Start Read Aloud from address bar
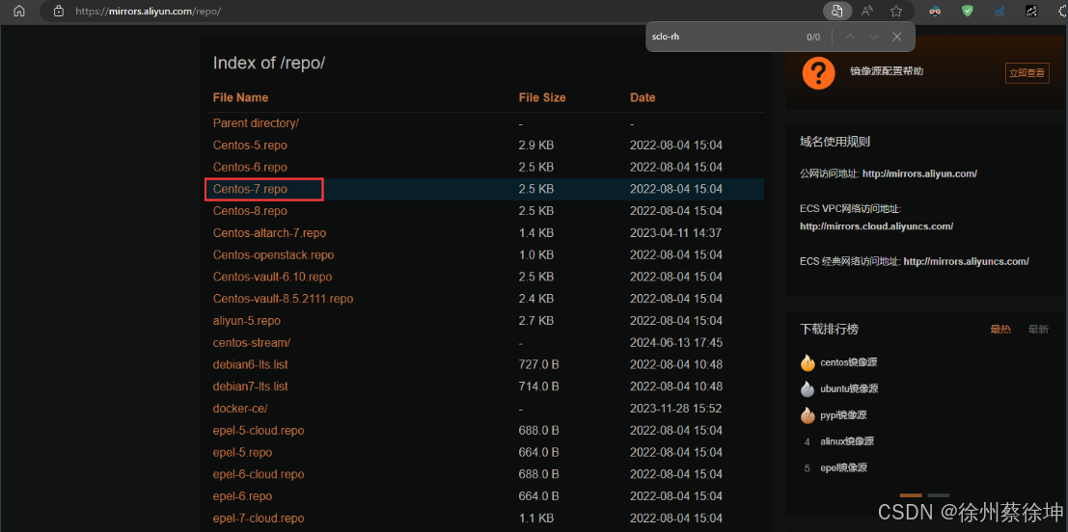1068x532 pixels. (867, 11)
